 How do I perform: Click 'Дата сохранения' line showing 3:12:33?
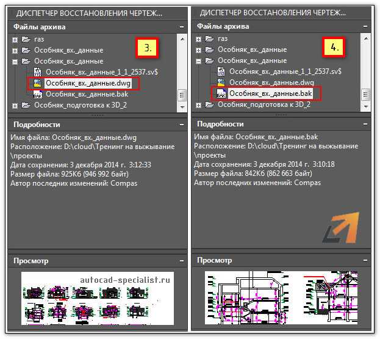[81, 165]
